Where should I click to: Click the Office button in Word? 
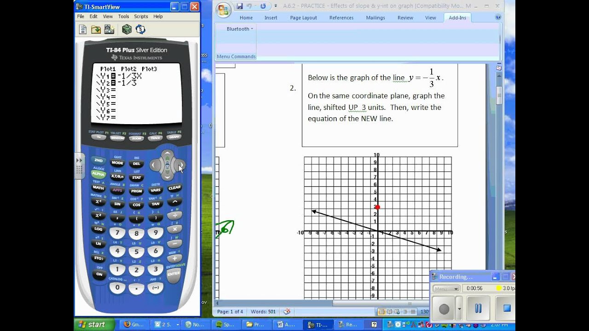coord(223,11)
